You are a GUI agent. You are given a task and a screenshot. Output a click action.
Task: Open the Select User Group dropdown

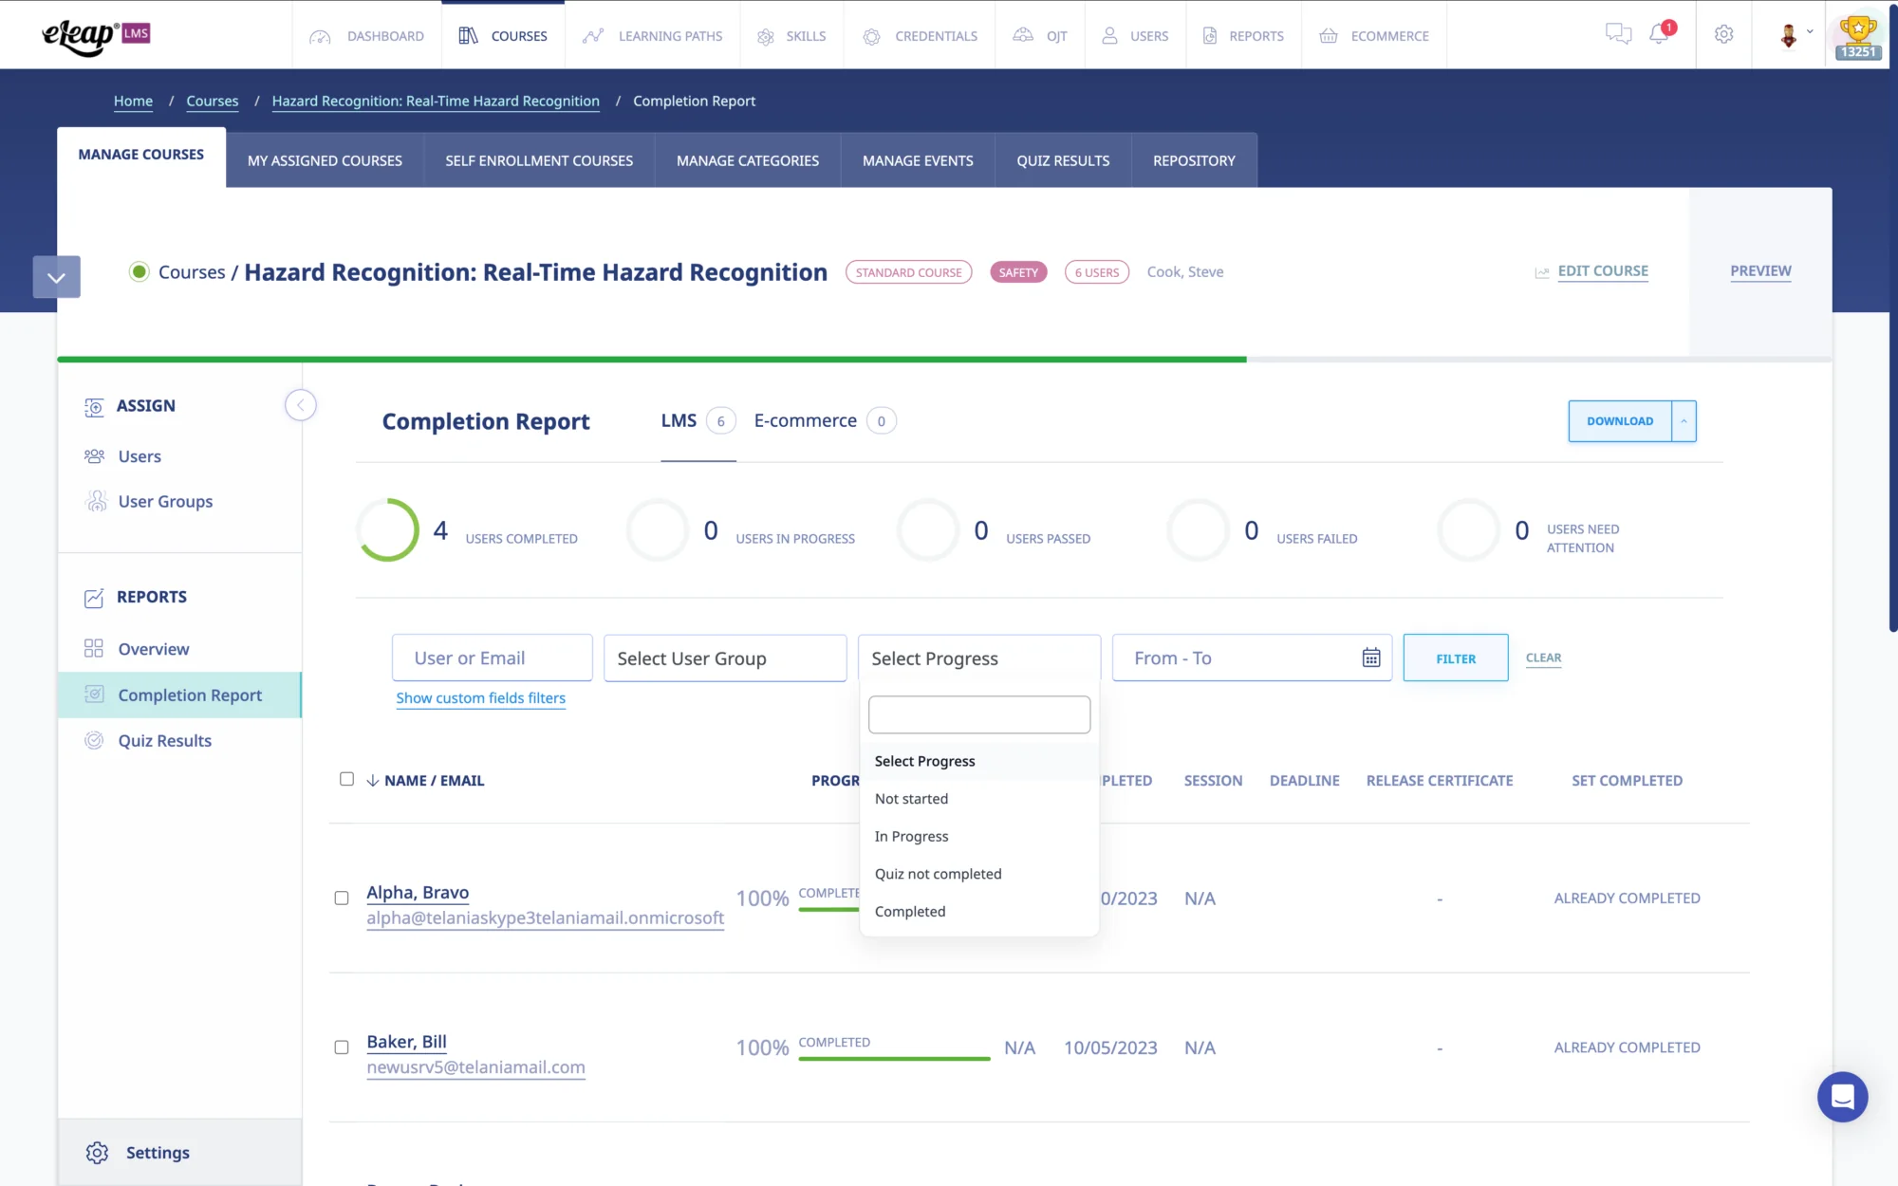pos(725,658)
